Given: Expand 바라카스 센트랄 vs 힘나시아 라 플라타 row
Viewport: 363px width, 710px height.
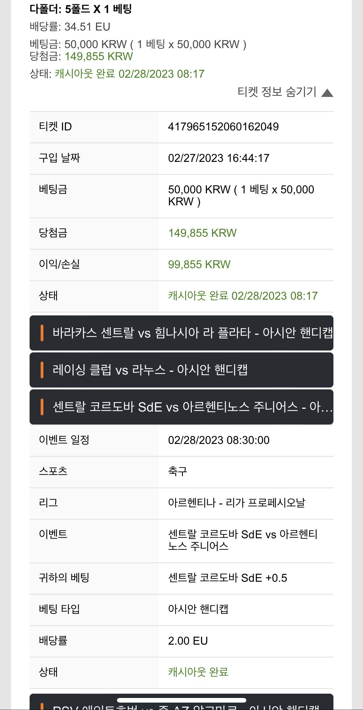Looking at the screenshot, I should (181, 333).
